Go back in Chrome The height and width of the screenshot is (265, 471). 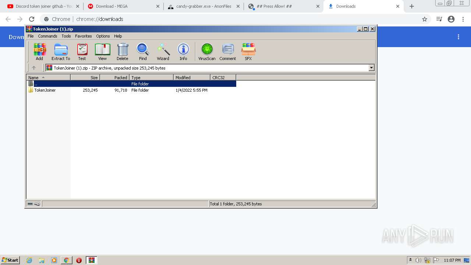coord(8,19)
